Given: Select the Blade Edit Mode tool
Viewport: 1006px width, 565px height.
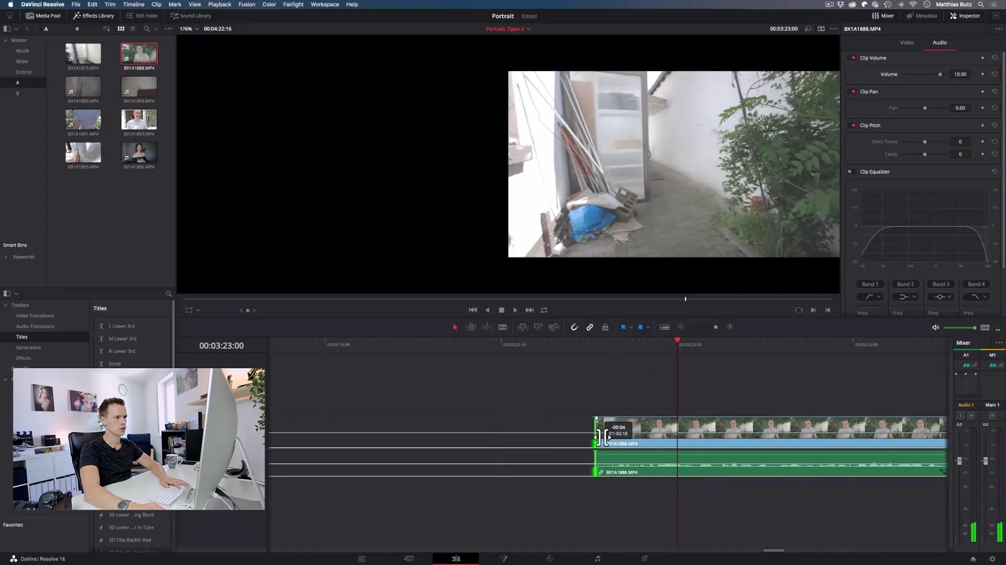Looking at the screenshot, I should coord(502,327).
